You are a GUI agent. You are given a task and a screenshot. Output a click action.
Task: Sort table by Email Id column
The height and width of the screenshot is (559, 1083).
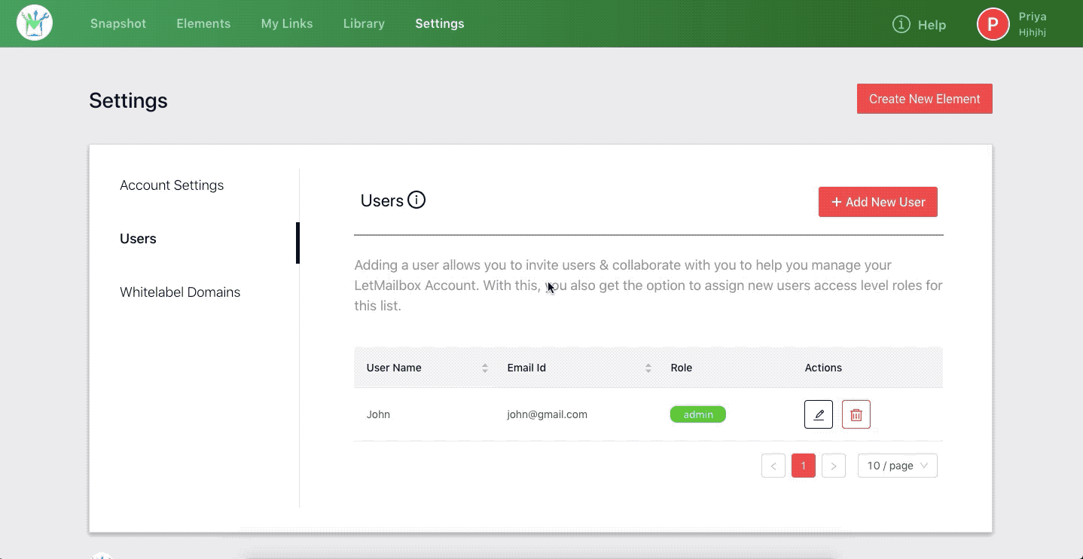648,368
